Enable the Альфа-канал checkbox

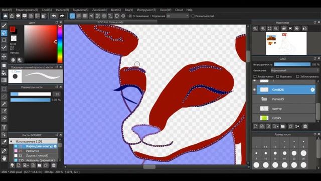click(255, 76)
